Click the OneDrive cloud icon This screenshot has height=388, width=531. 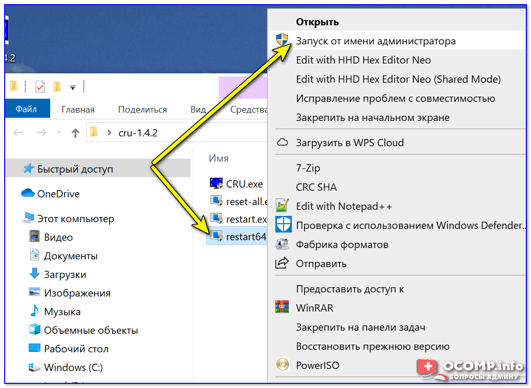coord(27,194)
